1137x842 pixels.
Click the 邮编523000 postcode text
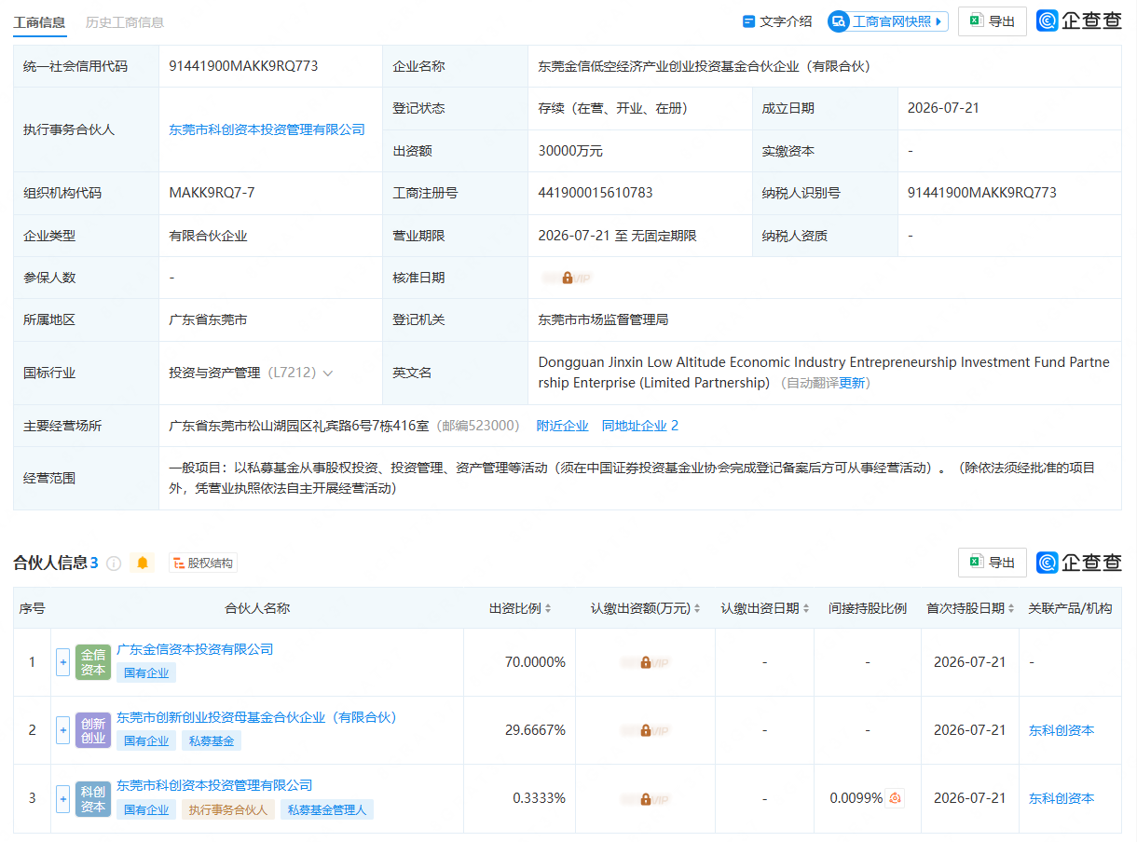pyautogui.click(x=478, y=426)
